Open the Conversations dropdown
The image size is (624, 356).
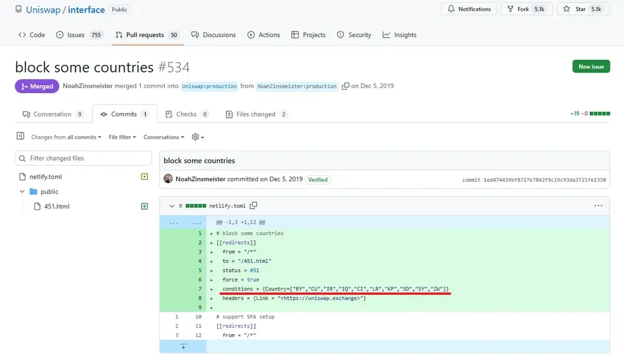click(163, 137)
